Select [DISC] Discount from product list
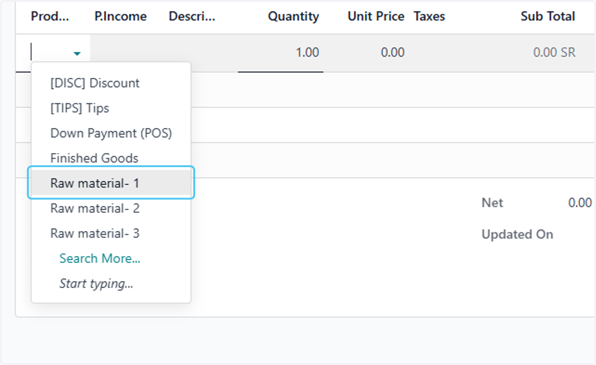This screenshot has width=596, height=365. 111,83
